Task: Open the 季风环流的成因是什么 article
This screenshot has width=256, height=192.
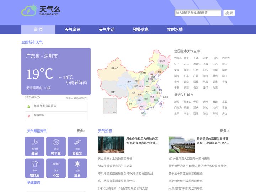Action: tap(126, 174)
